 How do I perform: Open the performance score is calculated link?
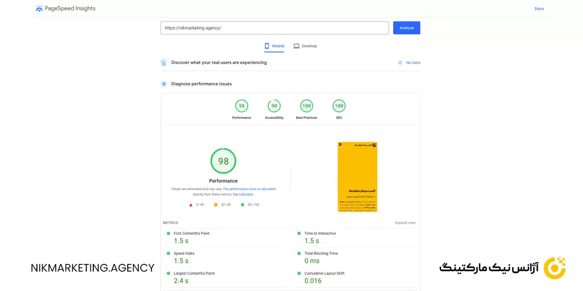252,189
